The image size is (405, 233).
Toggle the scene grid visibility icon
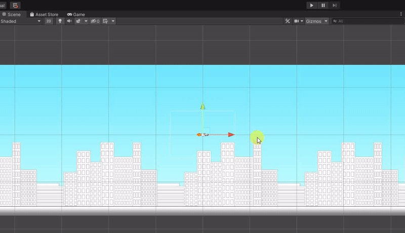[x=105, y=21]
